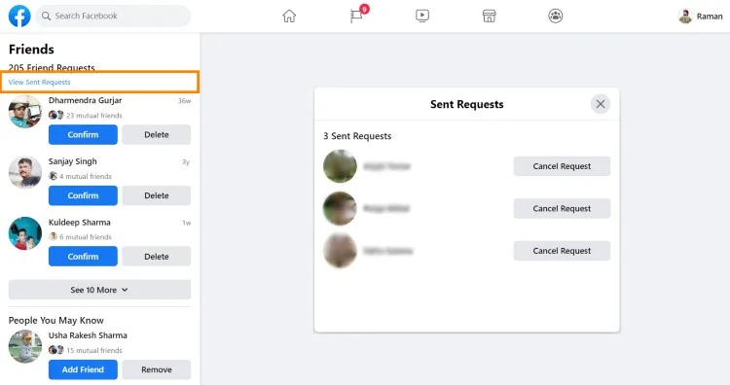Open Sanjay Singh's profile picture
Screen dimensions: 730x385
tap(25, 172)
